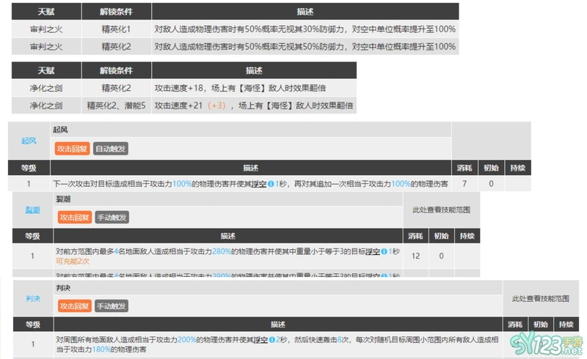Click gray 手动触发 tag under 裂潮
The height and width of the screenshot is (359, 587).
click(x=112, y=218)
